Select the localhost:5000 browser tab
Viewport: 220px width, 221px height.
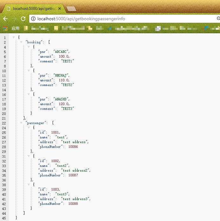[33, 8]
